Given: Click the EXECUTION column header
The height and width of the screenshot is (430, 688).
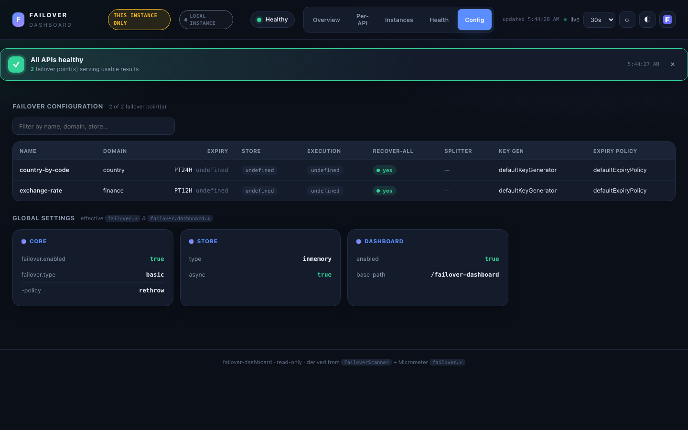Looking at the screenshot, I should click(324, 151).
